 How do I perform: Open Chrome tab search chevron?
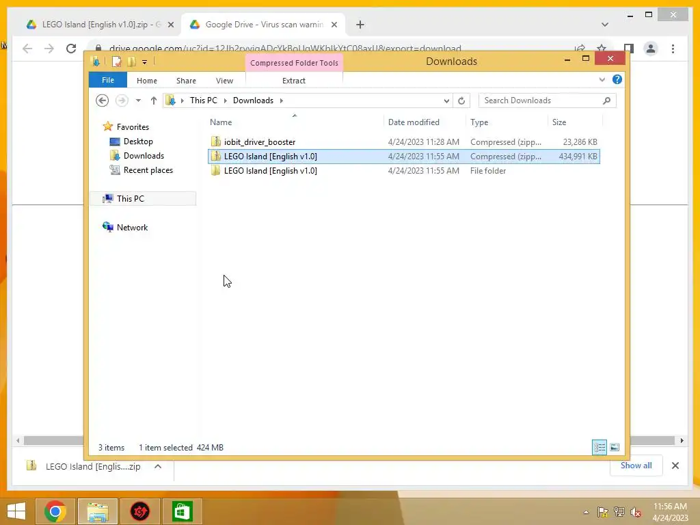click(605, 25)
